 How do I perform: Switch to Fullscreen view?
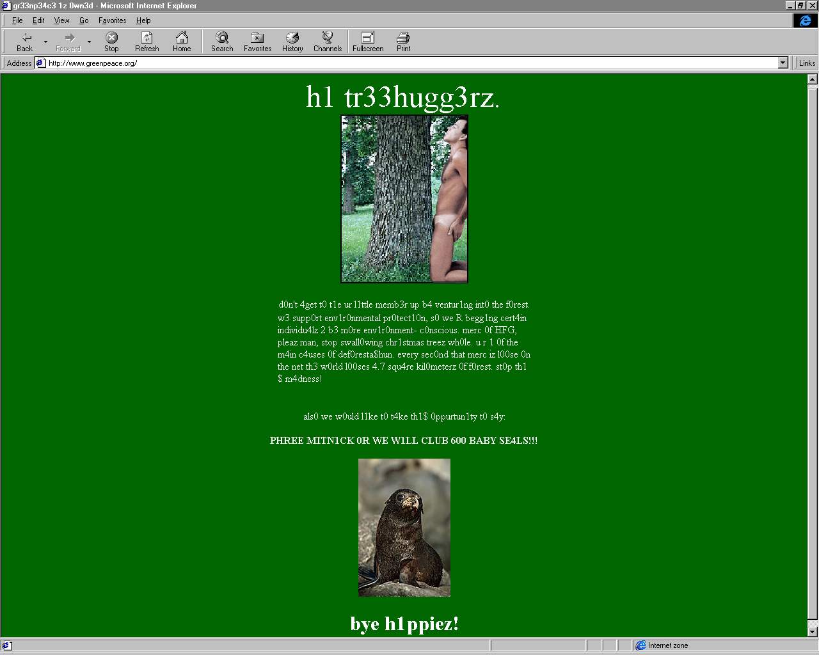(368, 42)
